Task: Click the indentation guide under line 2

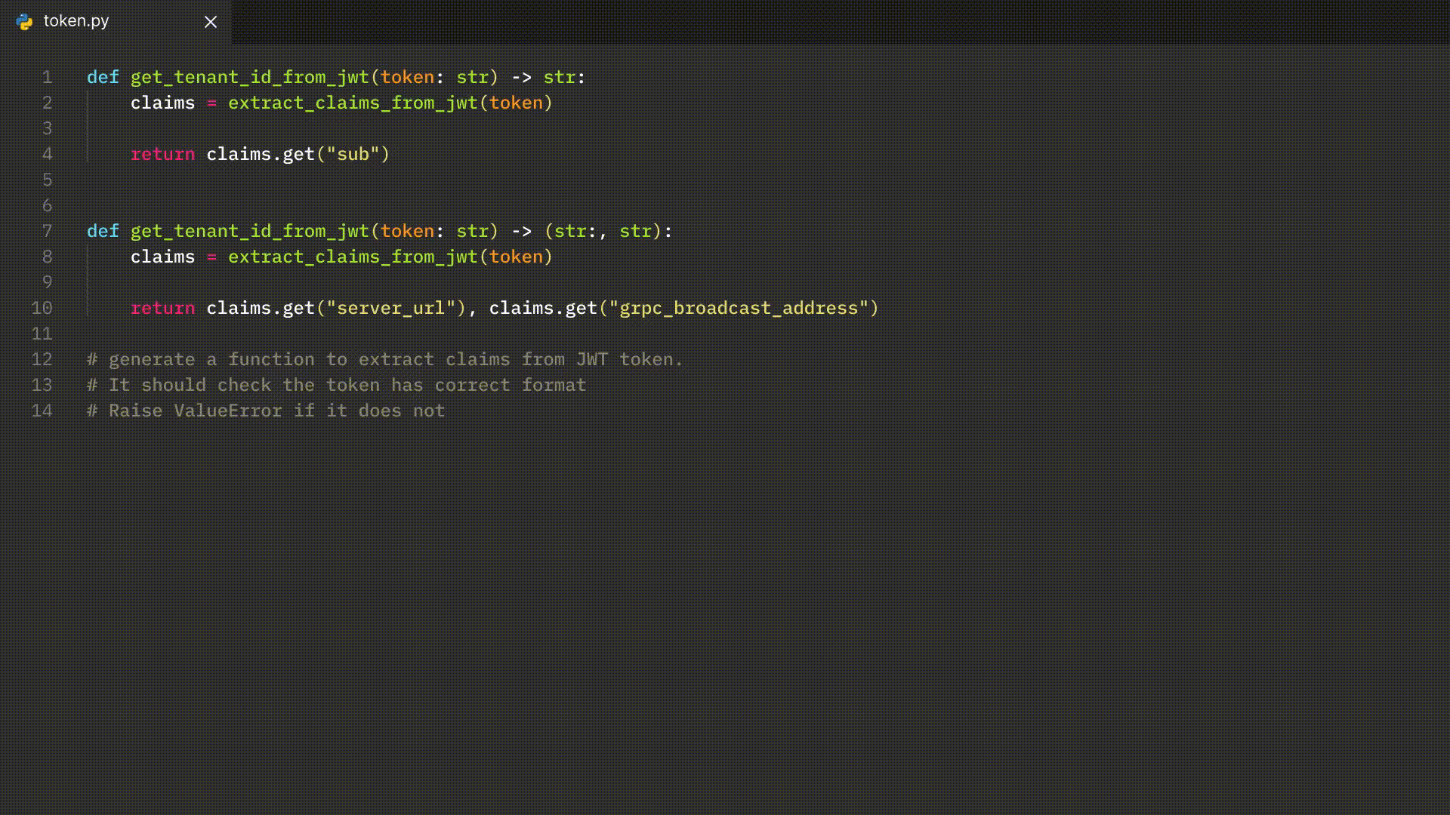Action: click(x=88, y=128)
